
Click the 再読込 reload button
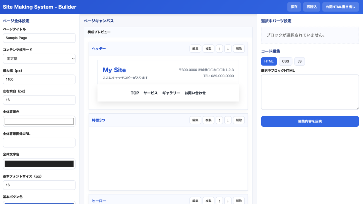point(312,7)
